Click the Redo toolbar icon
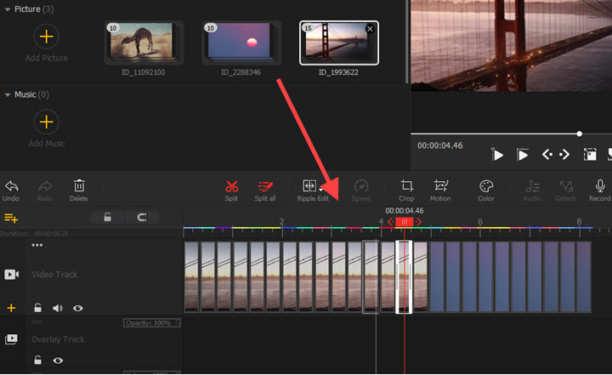Image resolution: width=612 pixels, height=375 pixels. point(45,187)
